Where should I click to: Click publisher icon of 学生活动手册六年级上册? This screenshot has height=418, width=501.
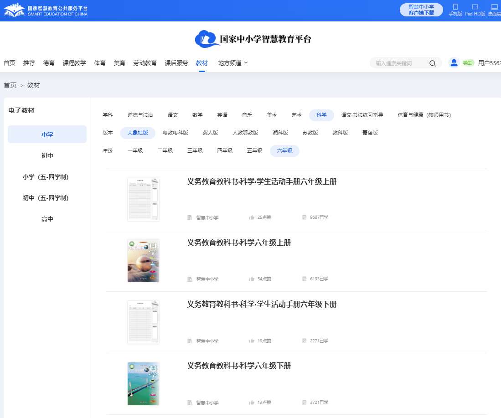(190, 217)
